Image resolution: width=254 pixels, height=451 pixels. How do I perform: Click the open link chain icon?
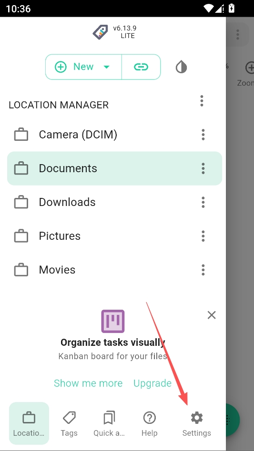(141, 67)
